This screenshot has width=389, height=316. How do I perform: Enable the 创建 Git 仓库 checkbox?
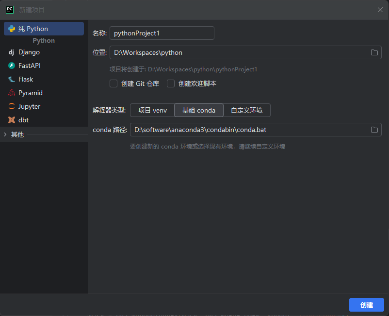[113, 83]
